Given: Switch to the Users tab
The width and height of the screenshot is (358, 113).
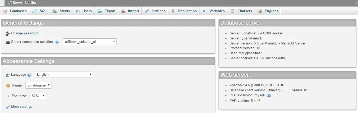Looking at the screenshot, I should click(x=84, y=11).
